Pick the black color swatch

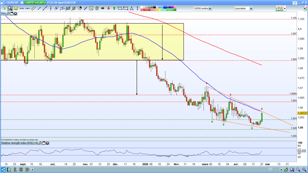tap(154, 7)
